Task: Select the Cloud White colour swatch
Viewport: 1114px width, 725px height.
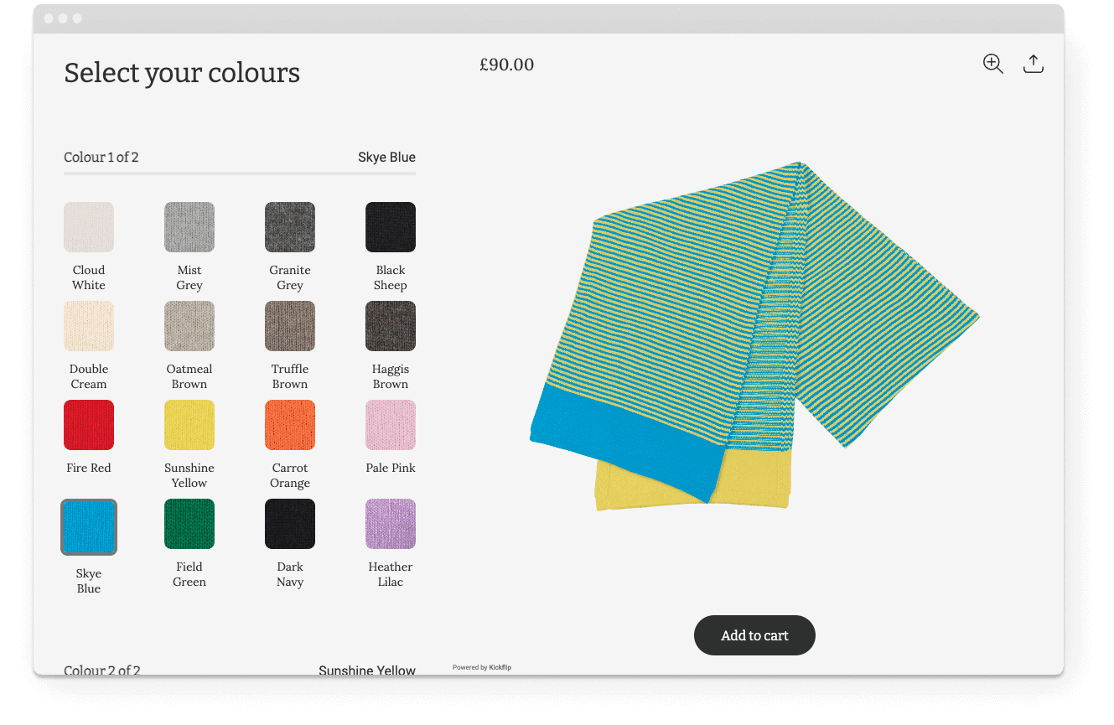Action: pos(89,227)
